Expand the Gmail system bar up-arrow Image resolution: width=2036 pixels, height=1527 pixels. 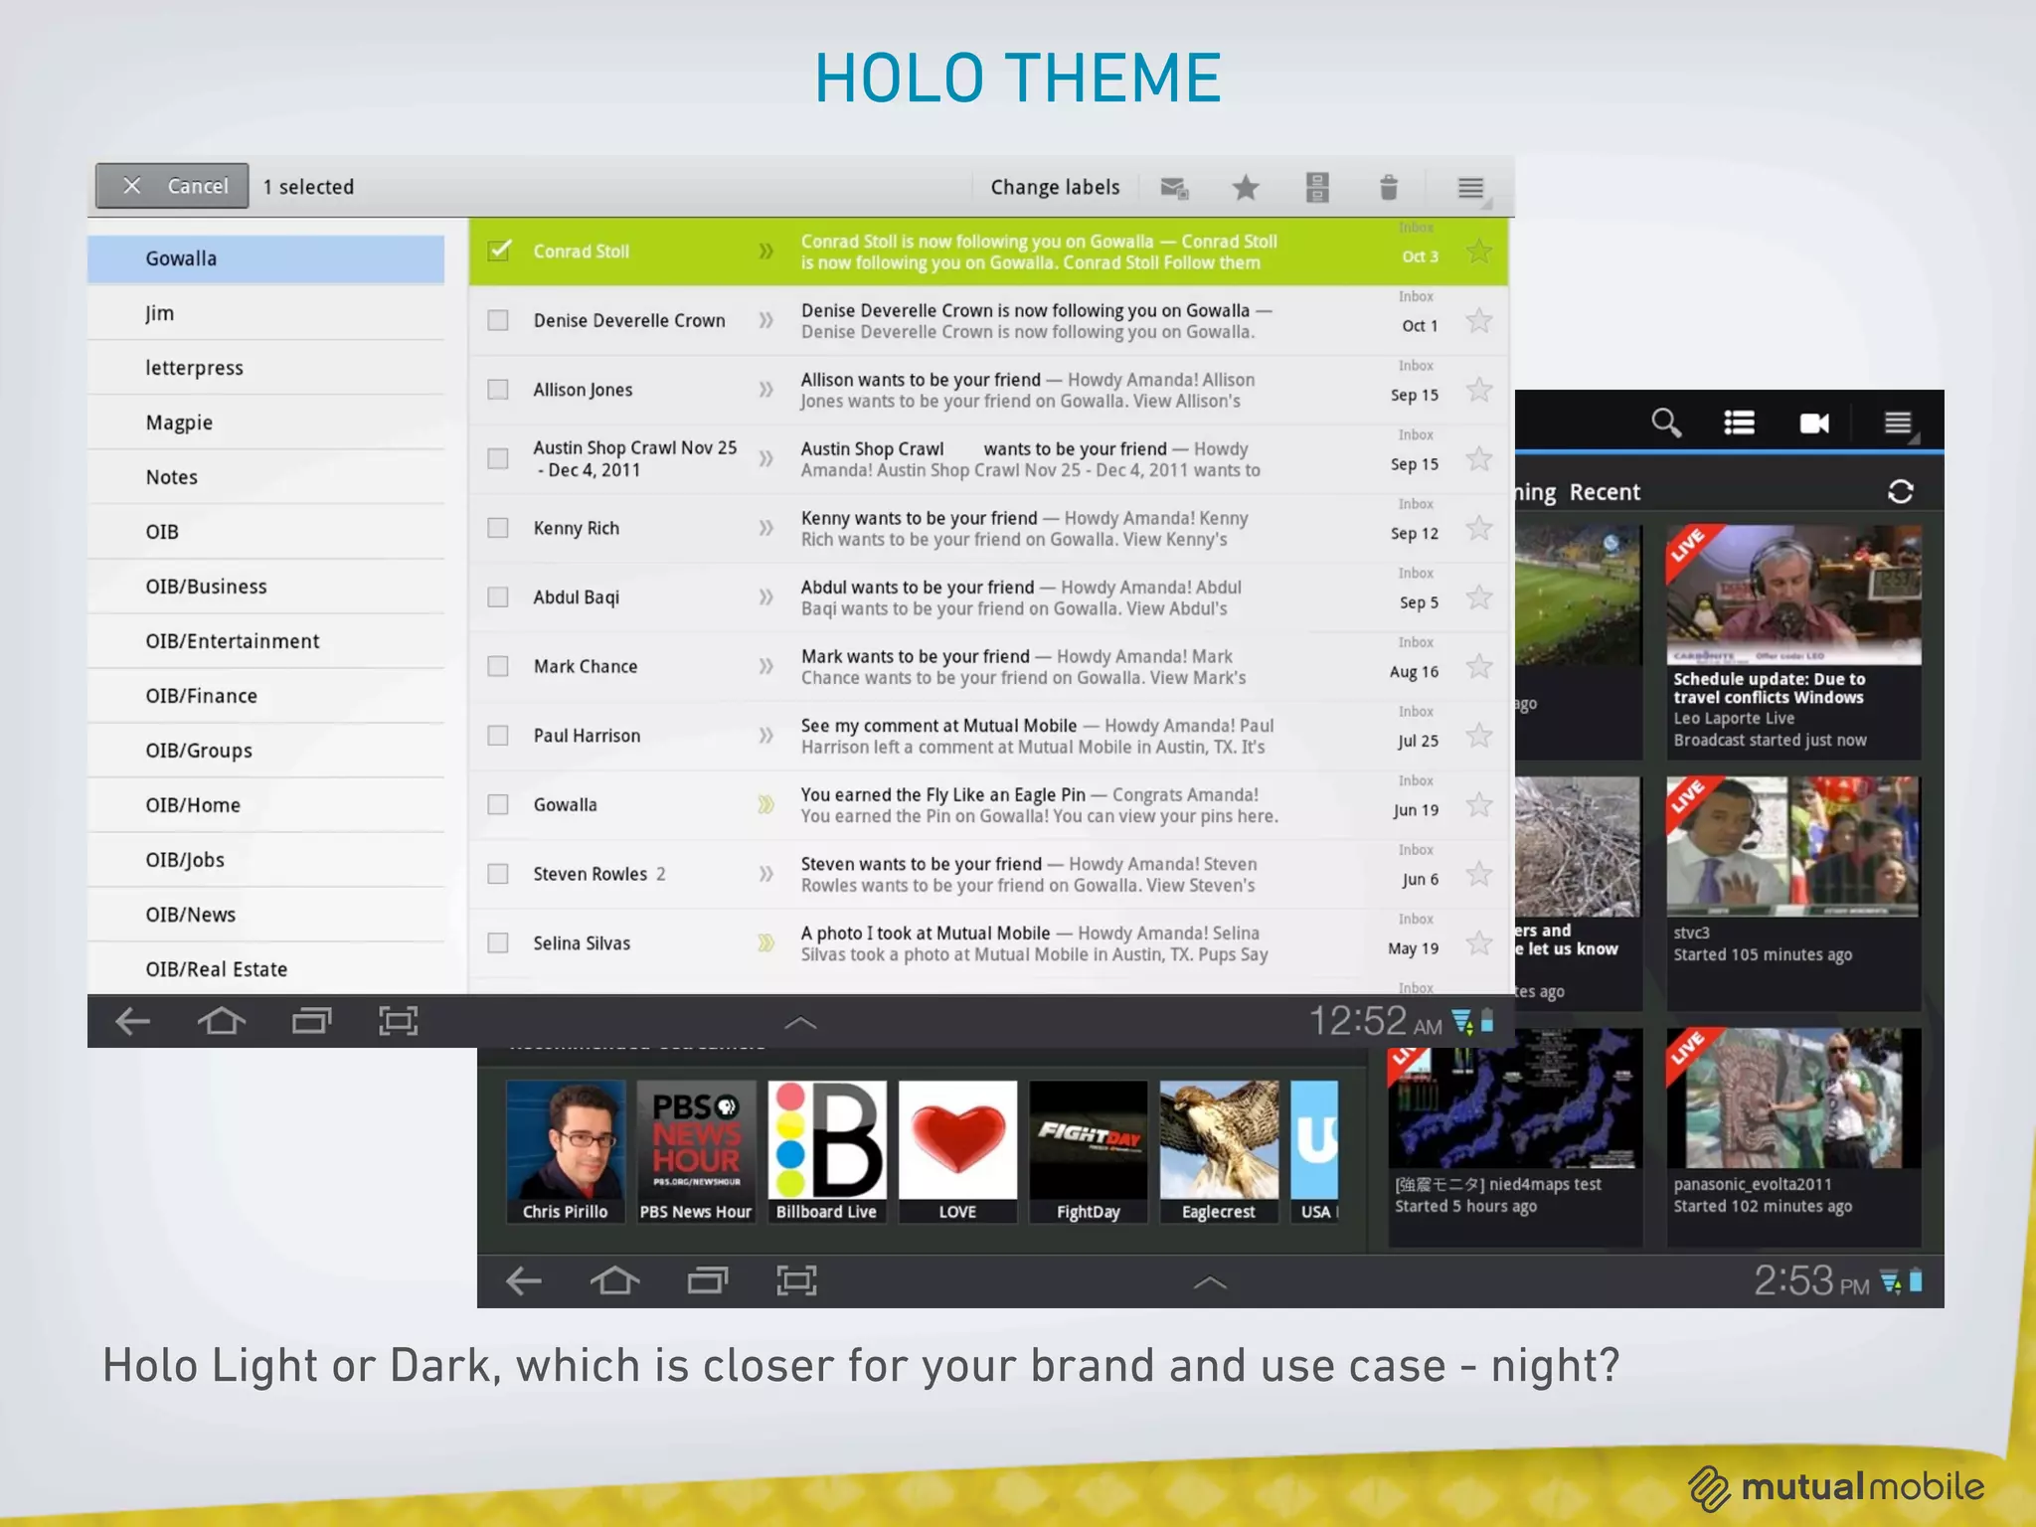pyautogui.click(x=800, y=1022)
